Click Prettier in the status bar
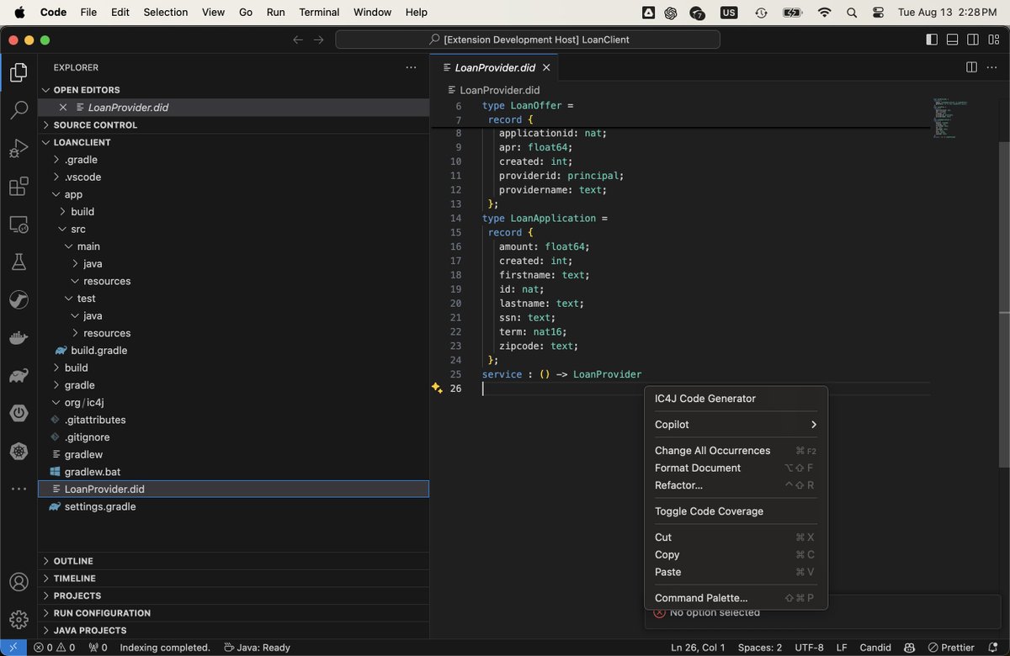Screen dimensions: 1010x656 [951, 648]
